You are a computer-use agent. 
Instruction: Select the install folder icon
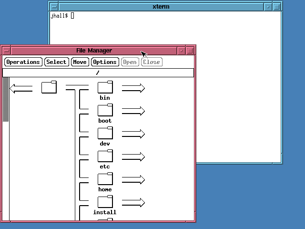(105, 202)
